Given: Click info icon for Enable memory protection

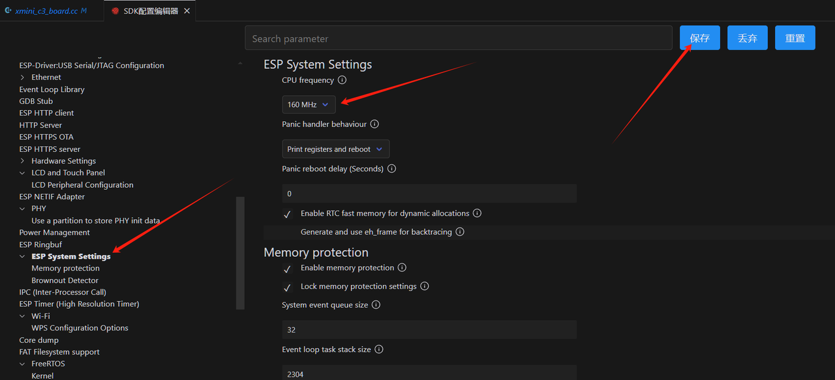Looking at the screenshot, I should pos(402,268).
